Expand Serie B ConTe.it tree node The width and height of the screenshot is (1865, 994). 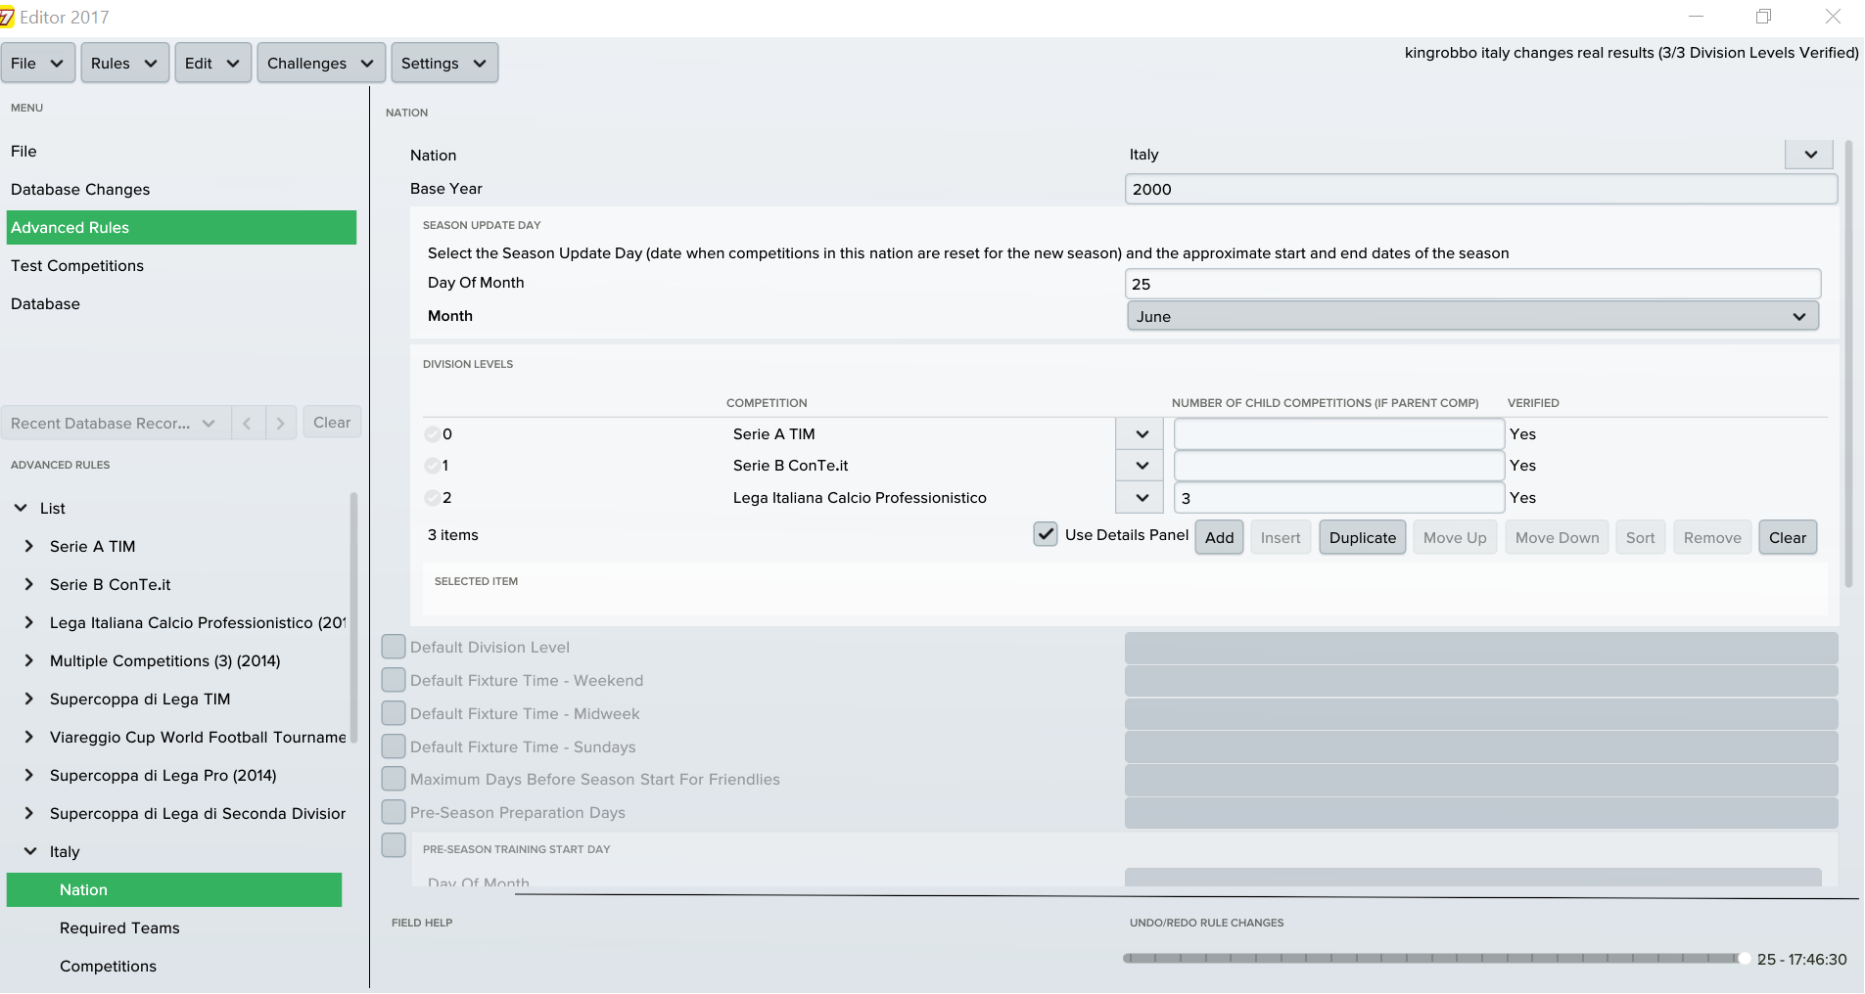click(x=28, y=584)
